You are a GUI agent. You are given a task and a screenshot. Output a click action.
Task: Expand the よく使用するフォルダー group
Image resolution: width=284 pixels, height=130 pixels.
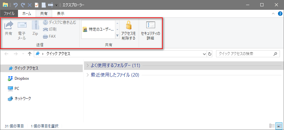point(88,65)
